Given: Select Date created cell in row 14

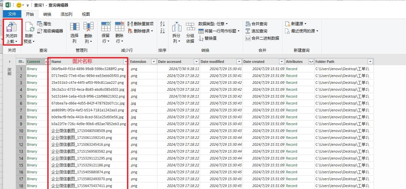Looking at the screenshot, I should coord(264,158).
